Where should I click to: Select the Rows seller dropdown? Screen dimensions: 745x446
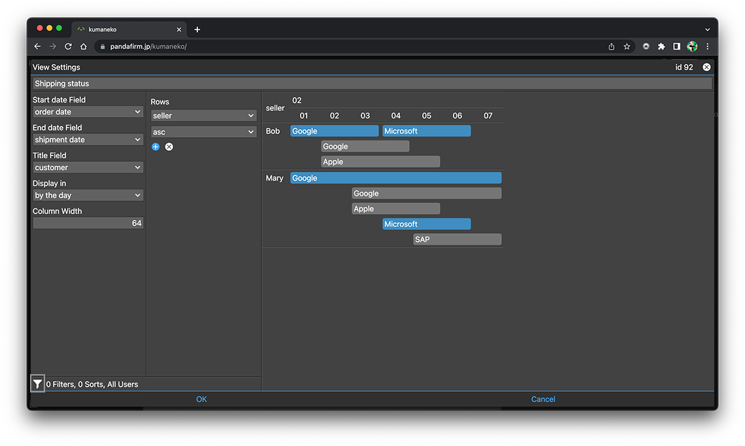click(x=203, y=116)
